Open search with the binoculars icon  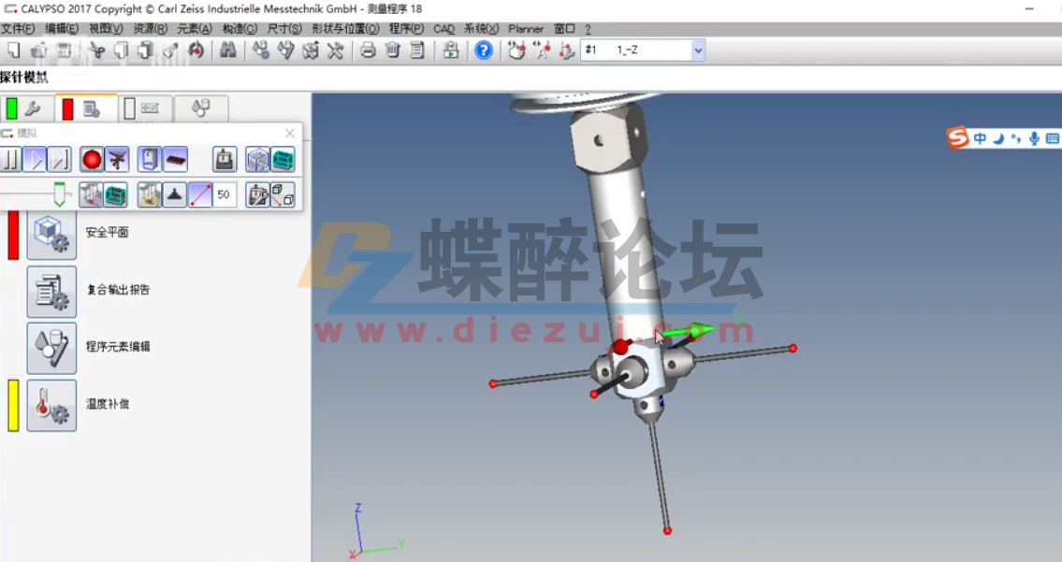click(x=229, y=50)
